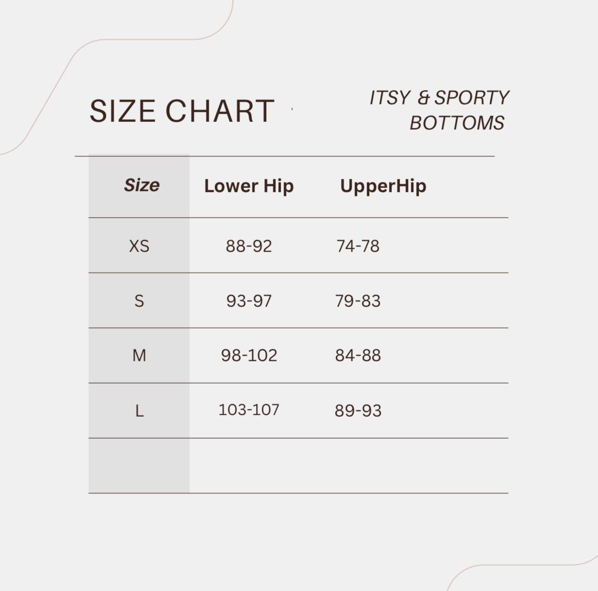Select the Lower Hip column header
The image size is (598, 591).
pyautogui.click(x=249, y=186)
